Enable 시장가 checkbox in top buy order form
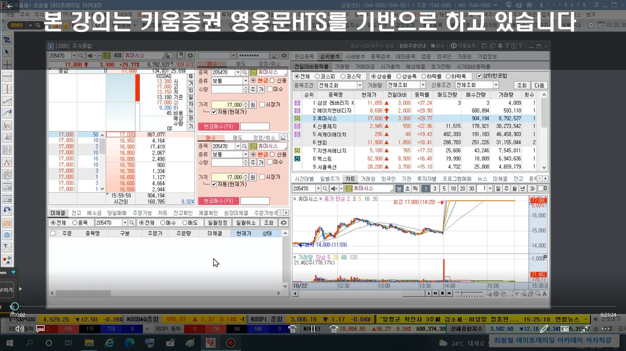 point(262,105)
